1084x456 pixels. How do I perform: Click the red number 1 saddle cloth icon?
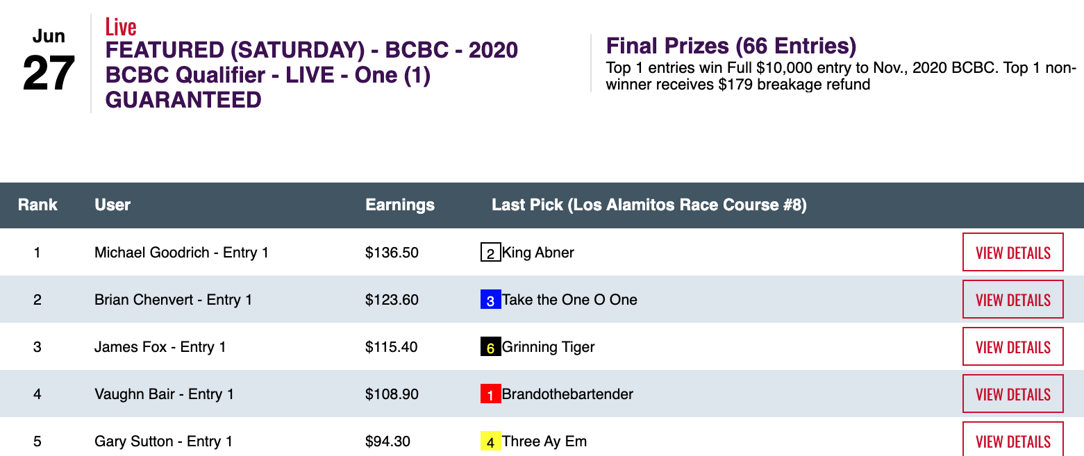[490, 394]
